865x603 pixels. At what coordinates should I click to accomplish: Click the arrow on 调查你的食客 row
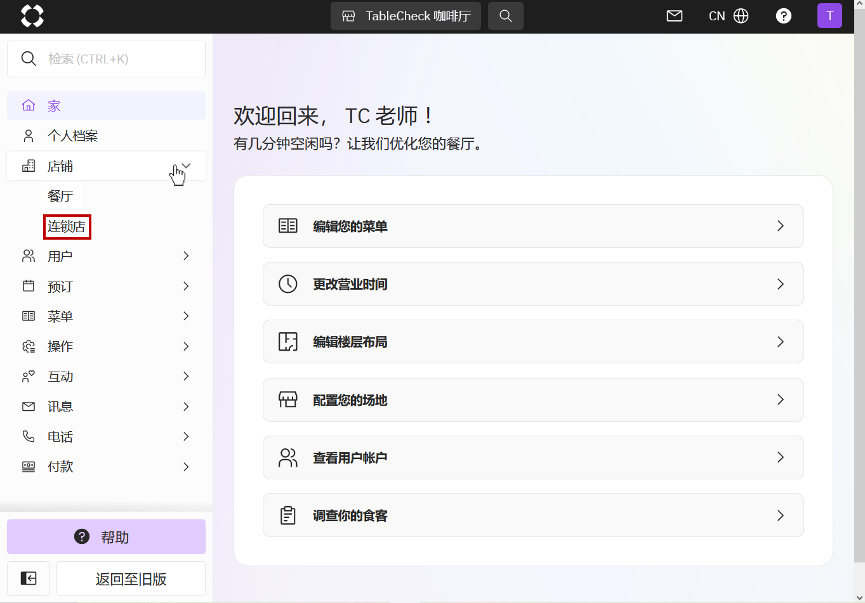[781, 515]
